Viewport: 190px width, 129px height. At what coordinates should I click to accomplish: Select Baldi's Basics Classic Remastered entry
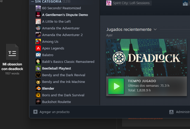(x=68, y=62)
